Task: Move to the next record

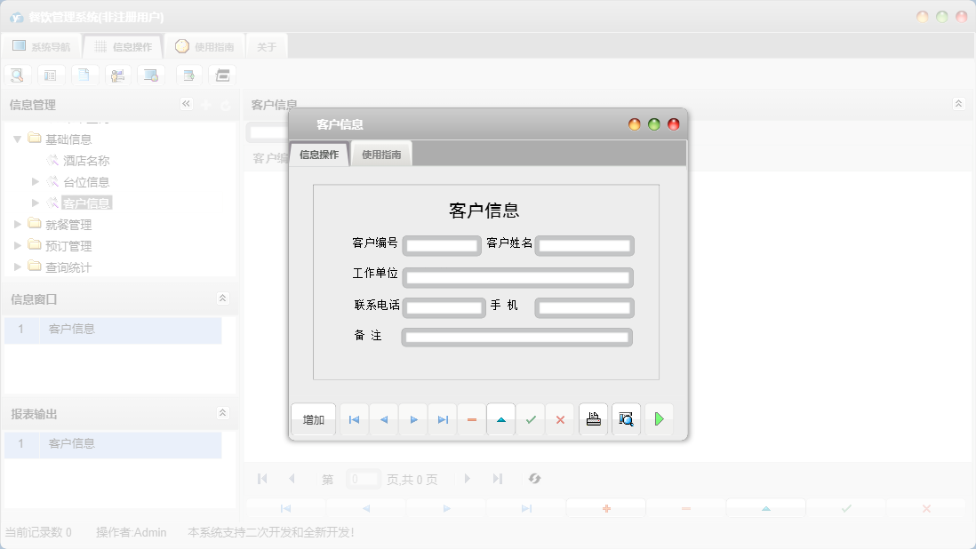Action: [x=412, y=418]
